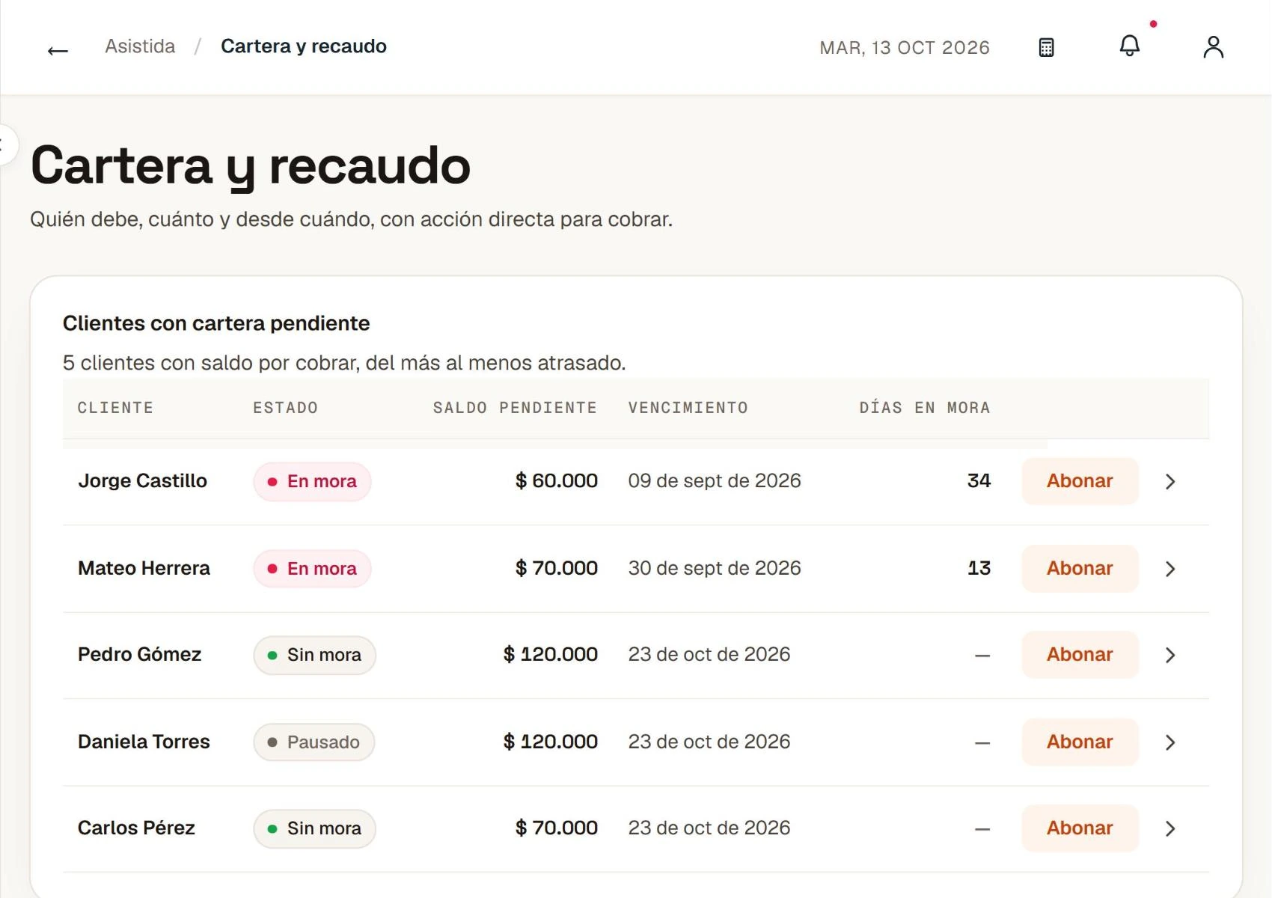Screen dimensions: 1272x898
Task: Click the Sin mora badge for Carlos Pérez
Action: coord(314,828)
